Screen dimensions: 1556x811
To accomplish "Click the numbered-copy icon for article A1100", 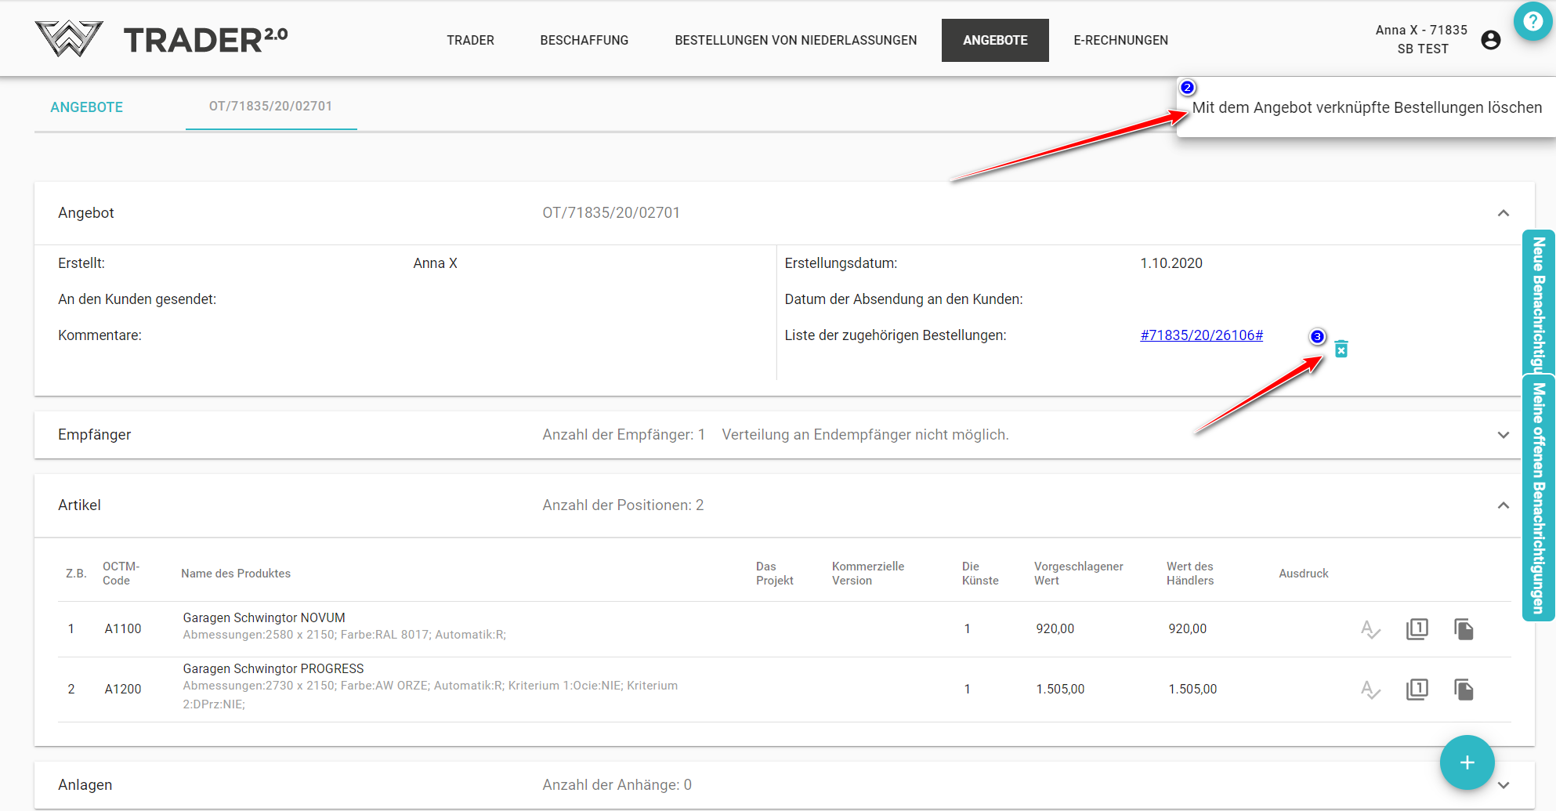I will (1417, 629).
